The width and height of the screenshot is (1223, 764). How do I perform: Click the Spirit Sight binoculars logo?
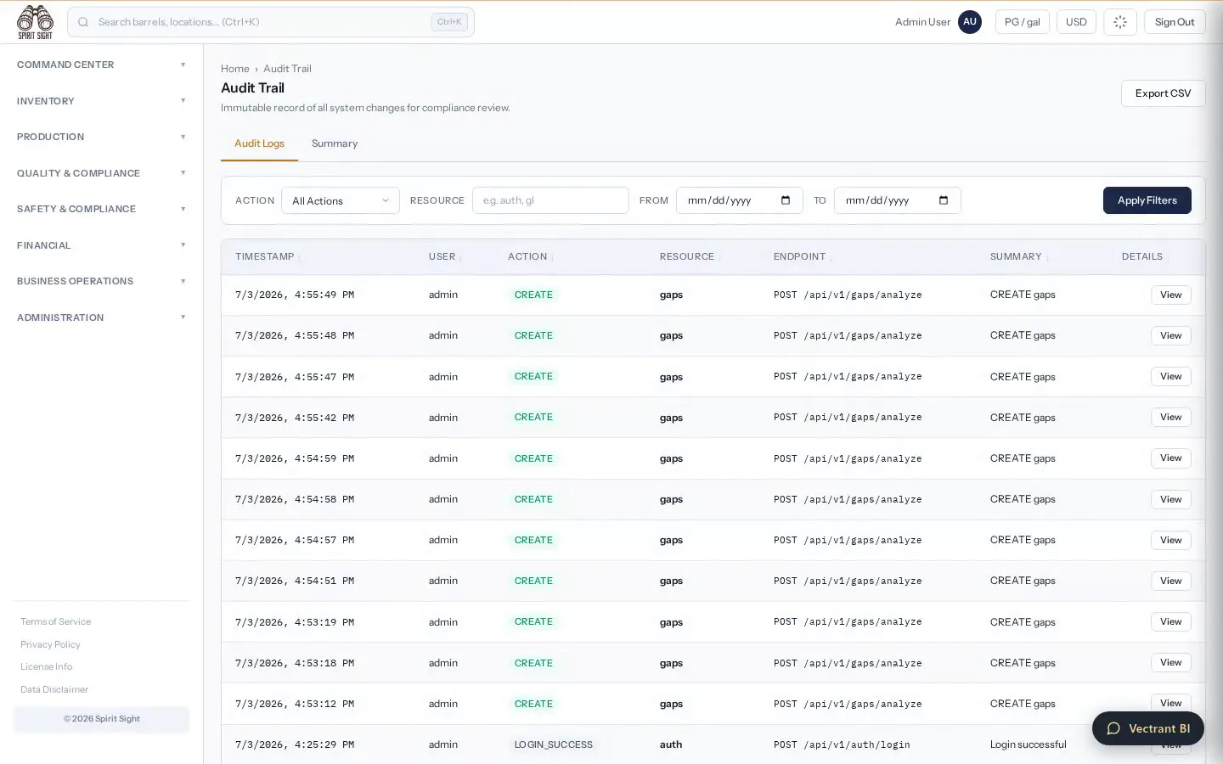tap(35, 22)
